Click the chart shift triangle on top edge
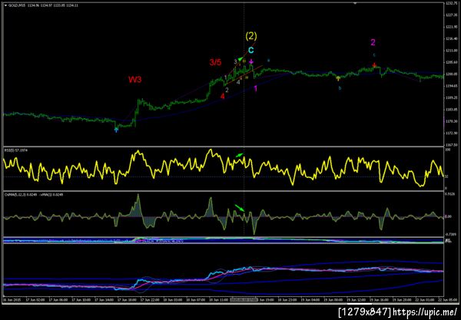The width and height of the screenshot is (461, 320). (x=355, y=4)
